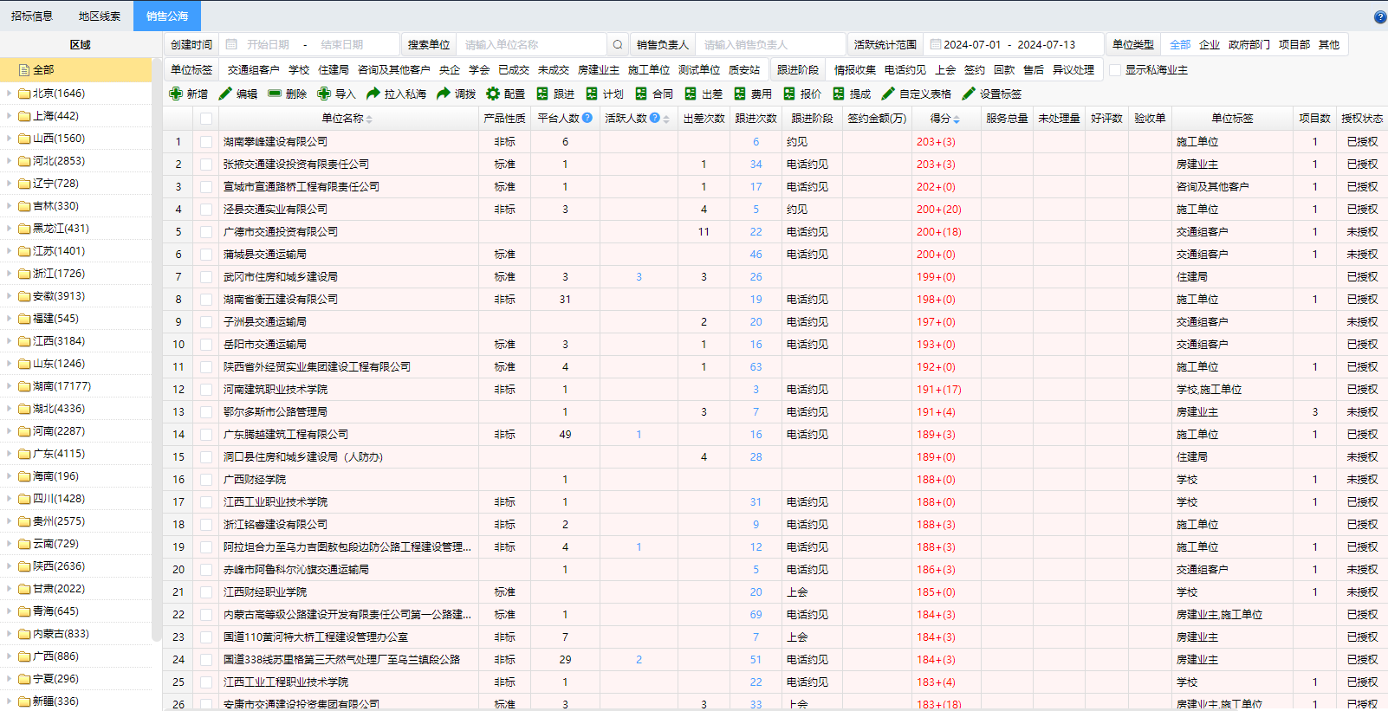The width and height of the screenshot is (1388, 711).
Task: Click the 删除 minus icon
Action: point(275,94)
